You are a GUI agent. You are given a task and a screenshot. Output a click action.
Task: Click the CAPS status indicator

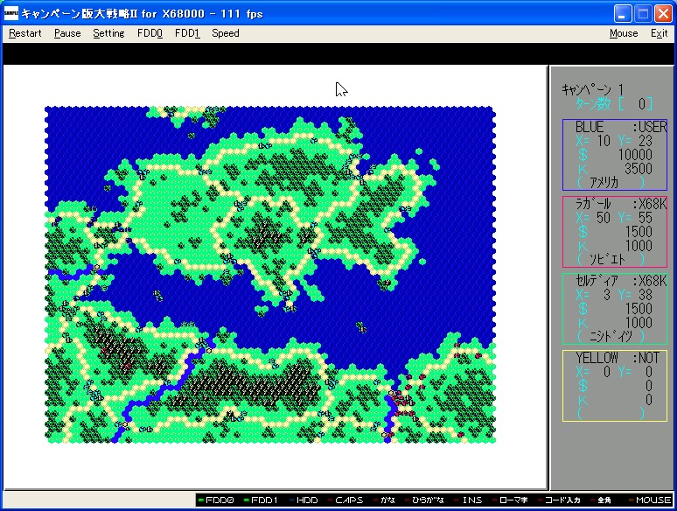(x=345, y=500)
